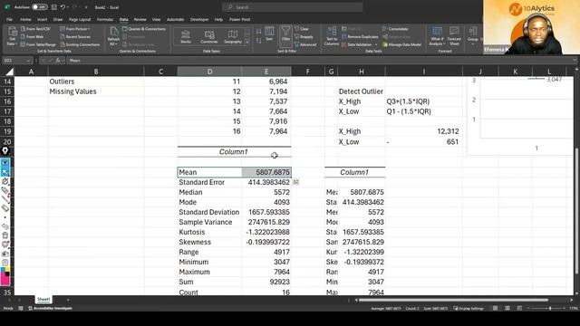580x326 pixels.
Task: Click the Consolidate command
Action: point(395,29)
